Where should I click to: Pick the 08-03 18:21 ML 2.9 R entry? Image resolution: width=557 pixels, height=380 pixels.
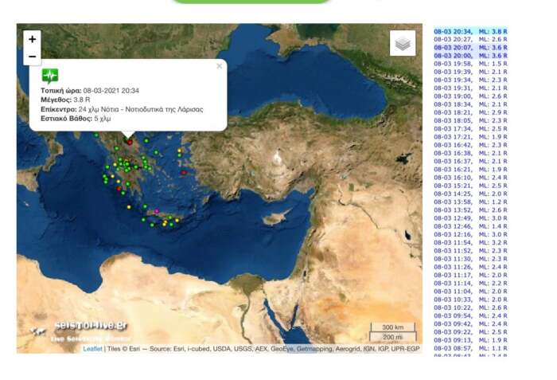point(469,112)
